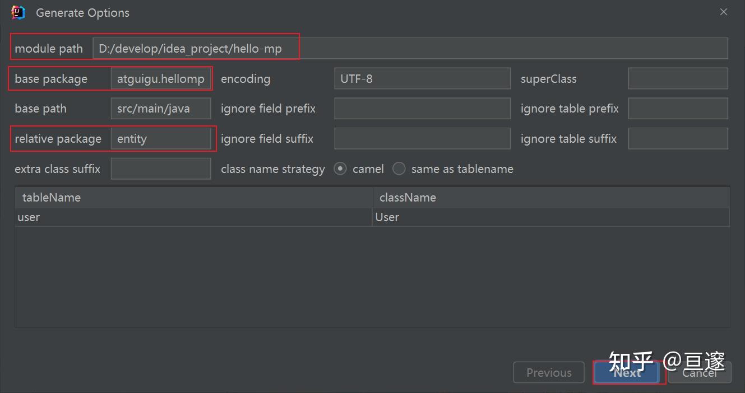The width and height of the screenshot is (745, 393).
Task: Change the encoding UTF-8 field
Action: (x=422, y=79)
